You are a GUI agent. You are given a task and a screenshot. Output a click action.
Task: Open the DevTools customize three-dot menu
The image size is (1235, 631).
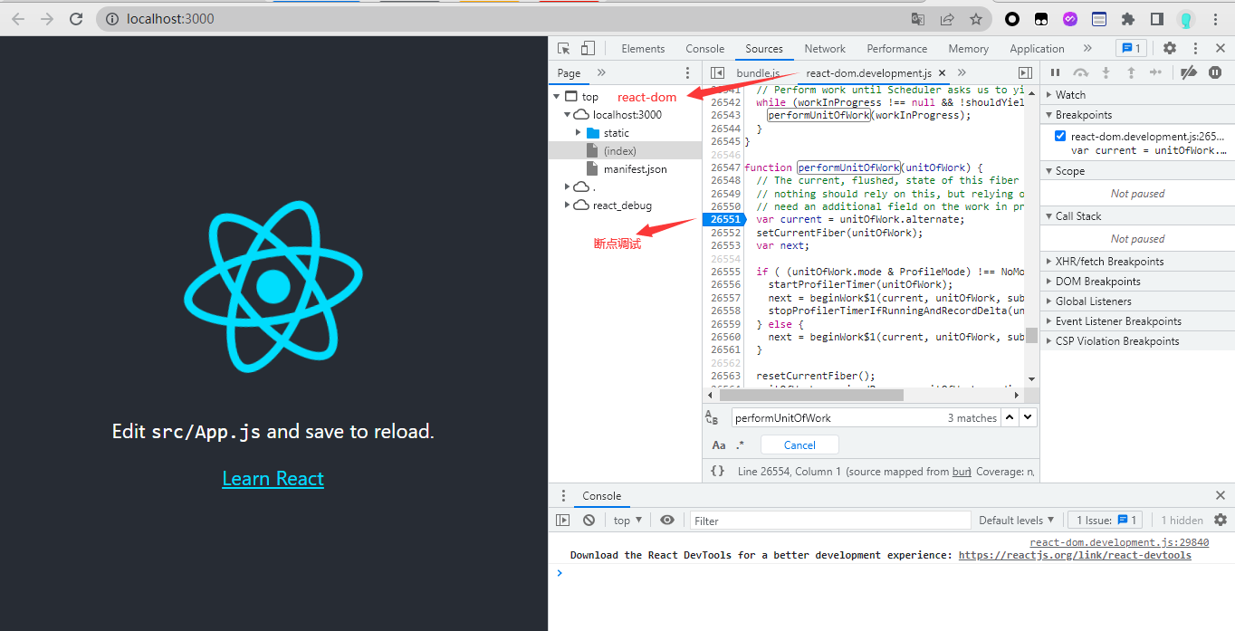(x=1195, y=49)
